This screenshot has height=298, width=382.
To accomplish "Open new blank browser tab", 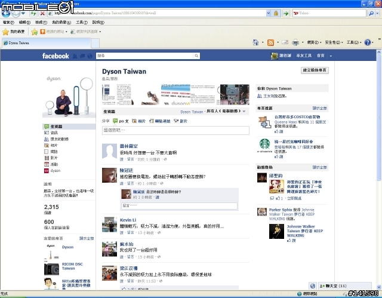I will tap(95, 43).
